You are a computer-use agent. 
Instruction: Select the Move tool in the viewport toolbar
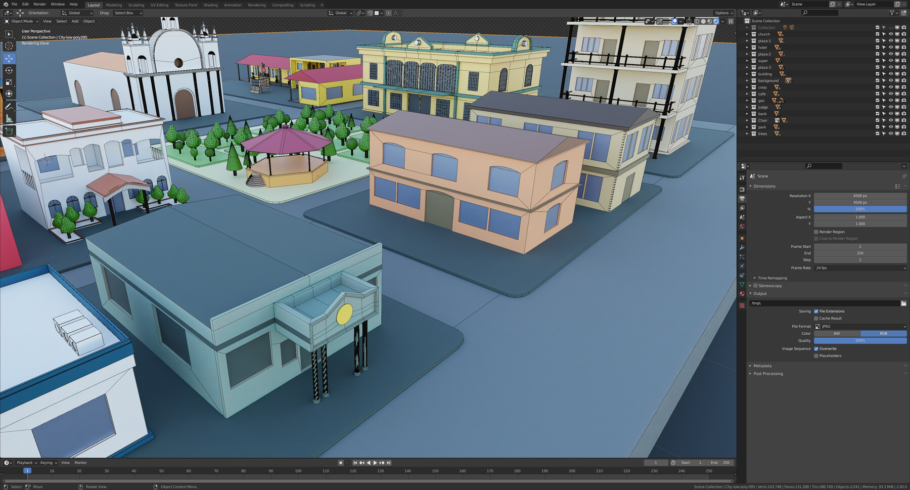point(9,58)
